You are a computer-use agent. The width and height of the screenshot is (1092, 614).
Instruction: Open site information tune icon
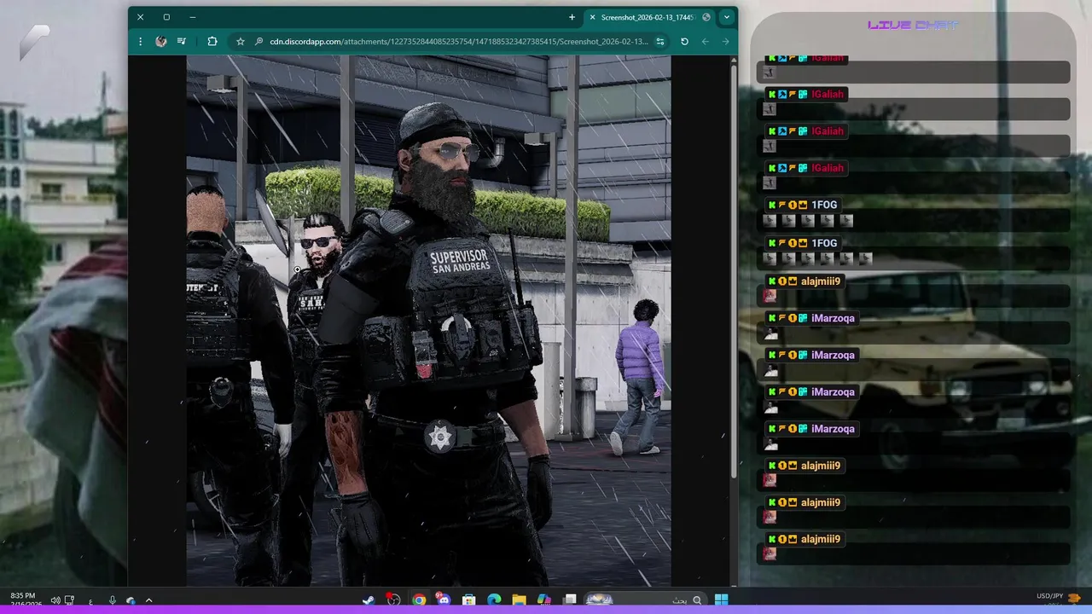[660, 41]
